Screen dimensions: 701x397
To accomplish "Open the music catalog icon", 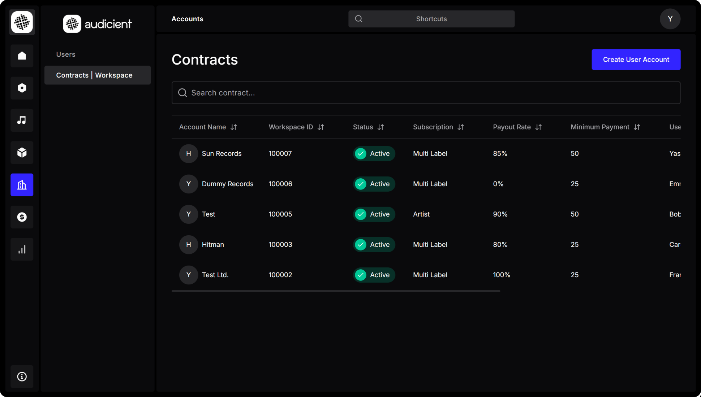I will coord(22,120).
